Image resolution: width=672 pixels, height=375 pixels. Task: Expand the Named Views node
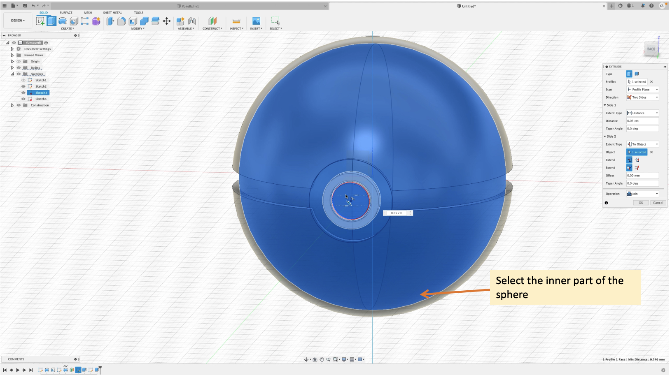pos(12,55)
